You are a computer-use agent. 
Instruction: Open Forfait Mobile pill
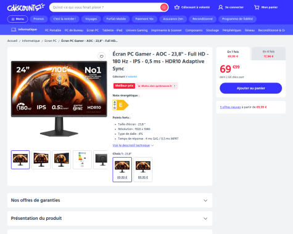[116, 19]
